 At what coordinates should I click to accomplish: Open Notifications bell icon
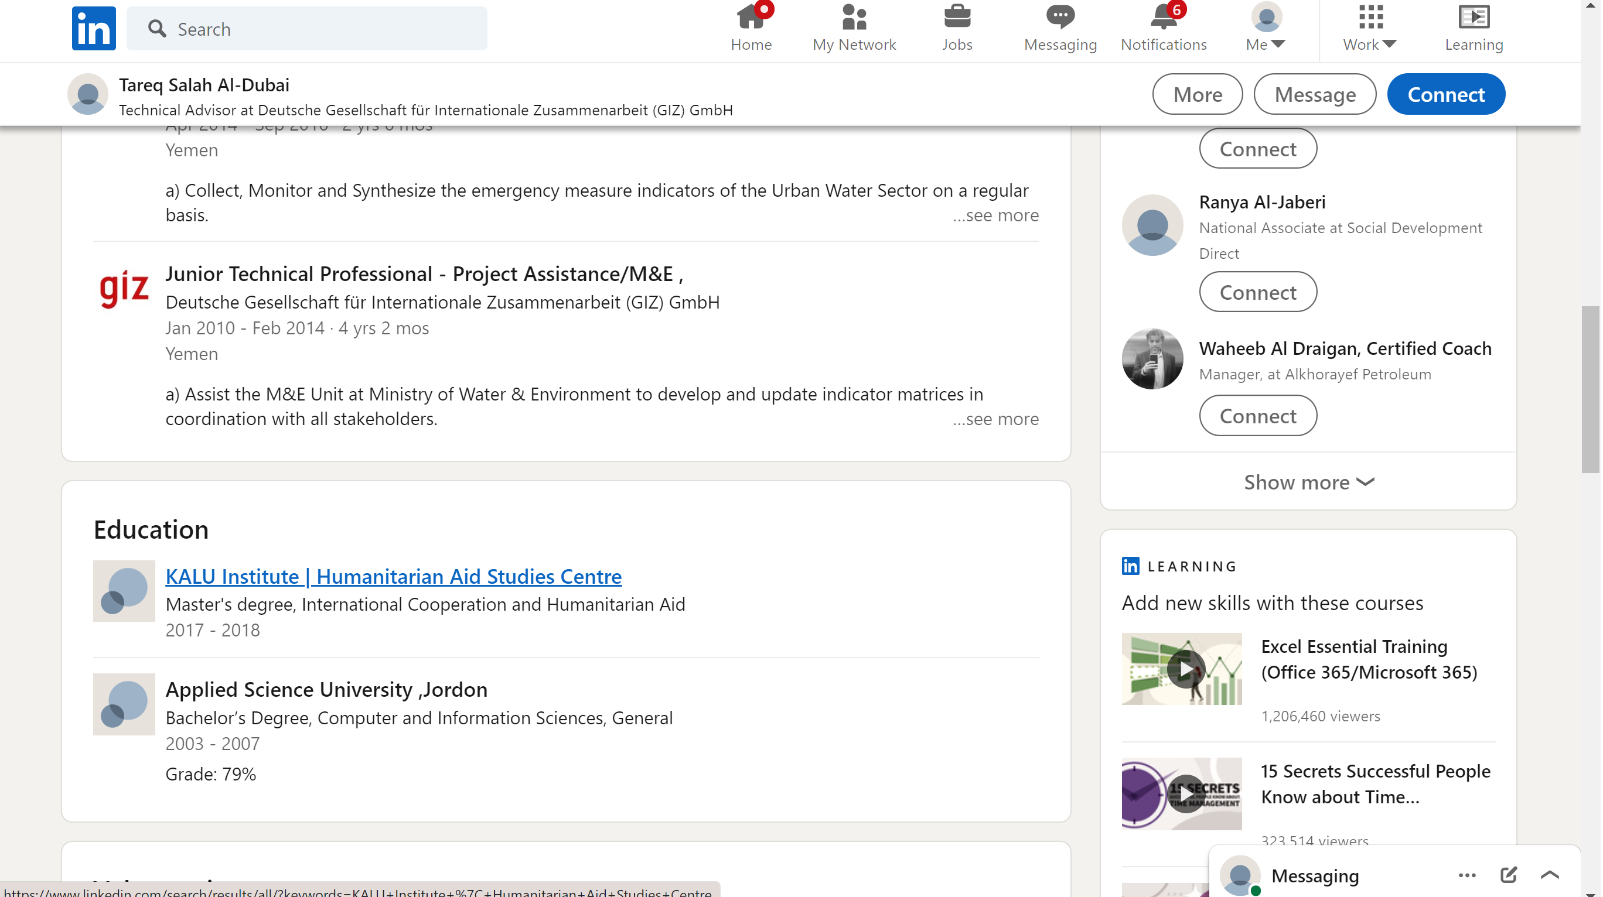[x=1163, y=18]
